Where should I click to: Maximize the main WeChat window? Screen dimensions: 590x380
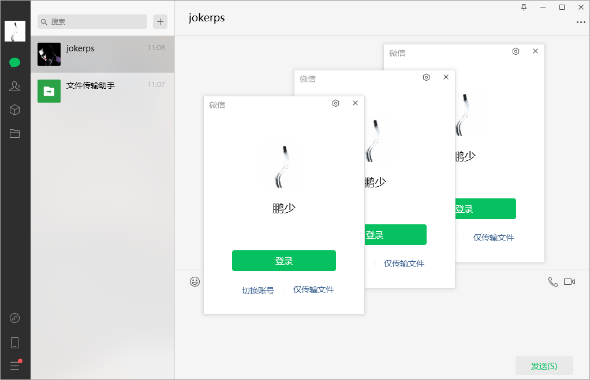(x=562, y=7)
